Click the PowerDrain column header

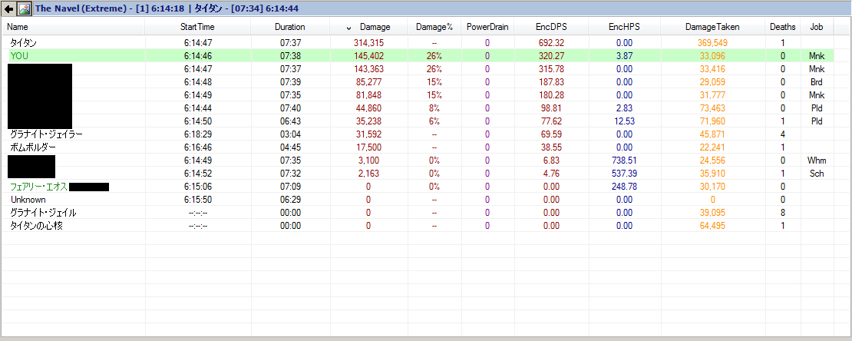487,27
